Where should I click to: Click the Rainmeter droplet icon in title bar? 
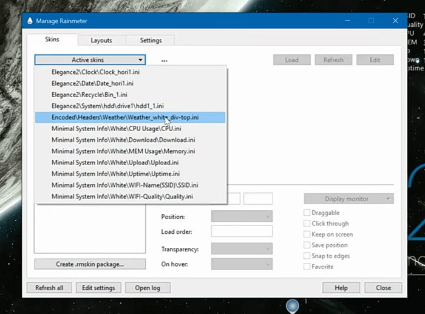coord(30,21)
